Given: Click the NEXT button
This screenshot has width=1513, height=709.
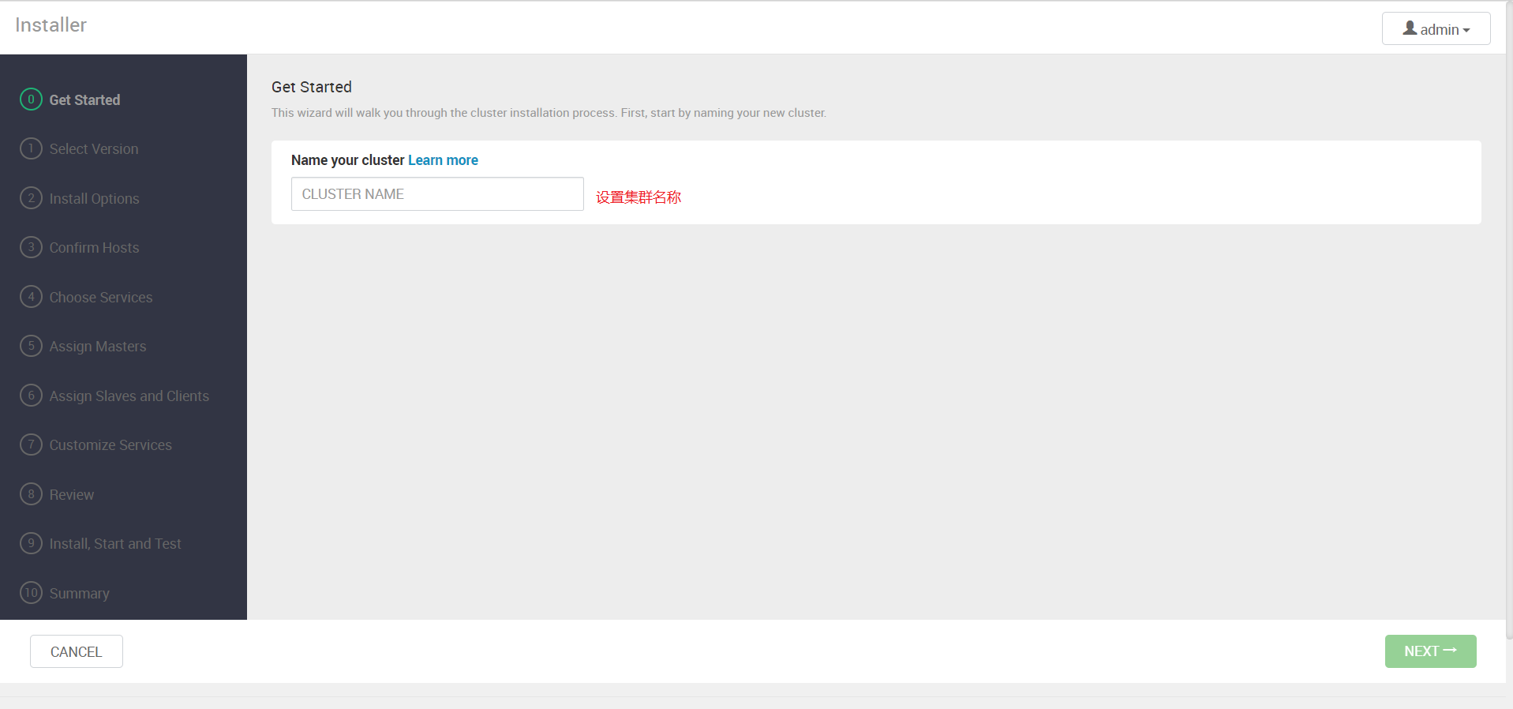Looking at the screenshot, I should 1430,651.
